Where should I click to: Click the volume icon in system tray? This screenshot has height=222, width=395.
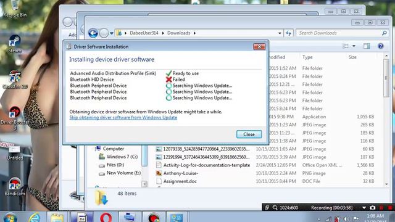point(346,219)
